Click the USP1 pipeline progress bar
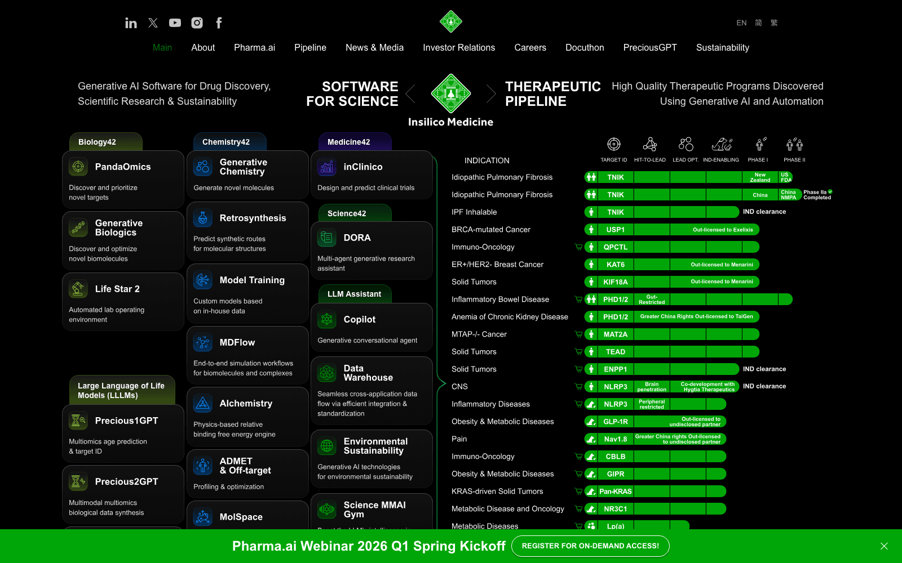Image resolution: width=902 pixels, height=563 pixels. [672, 230]
